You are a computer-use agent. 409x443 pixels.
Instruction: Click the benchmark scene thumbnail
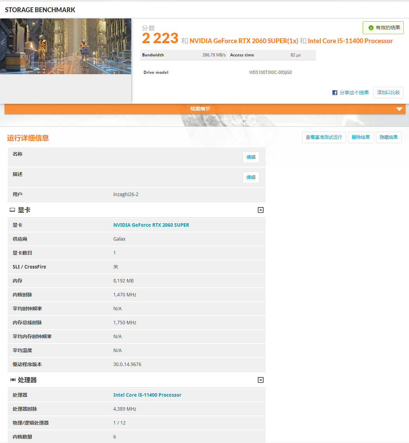coord(66,46)
